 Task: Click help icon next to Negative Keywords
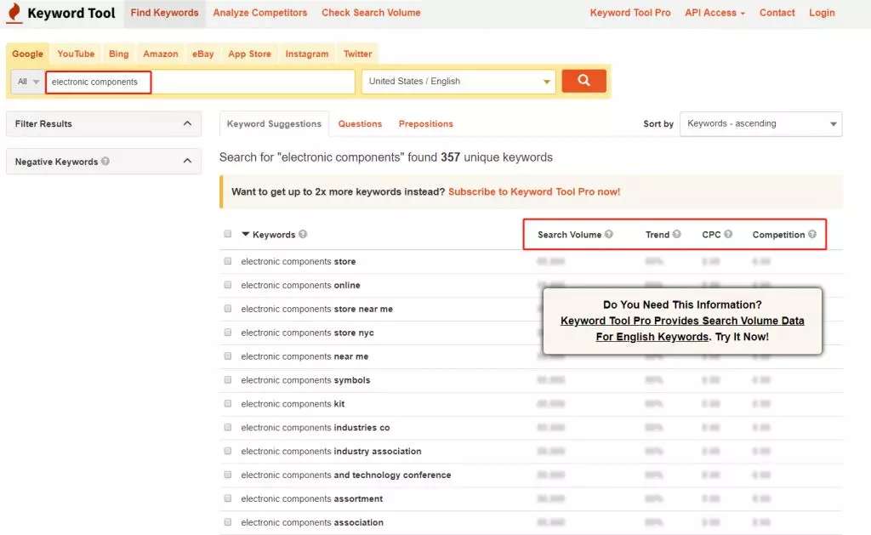105,162
